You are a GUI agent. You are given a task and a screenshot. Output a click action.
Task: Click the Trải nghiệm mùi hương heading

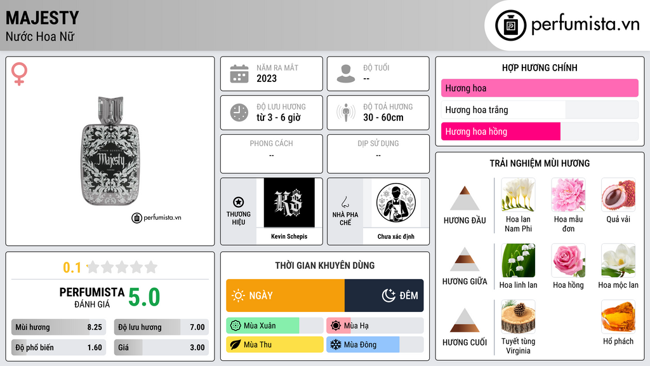point(540,163)
